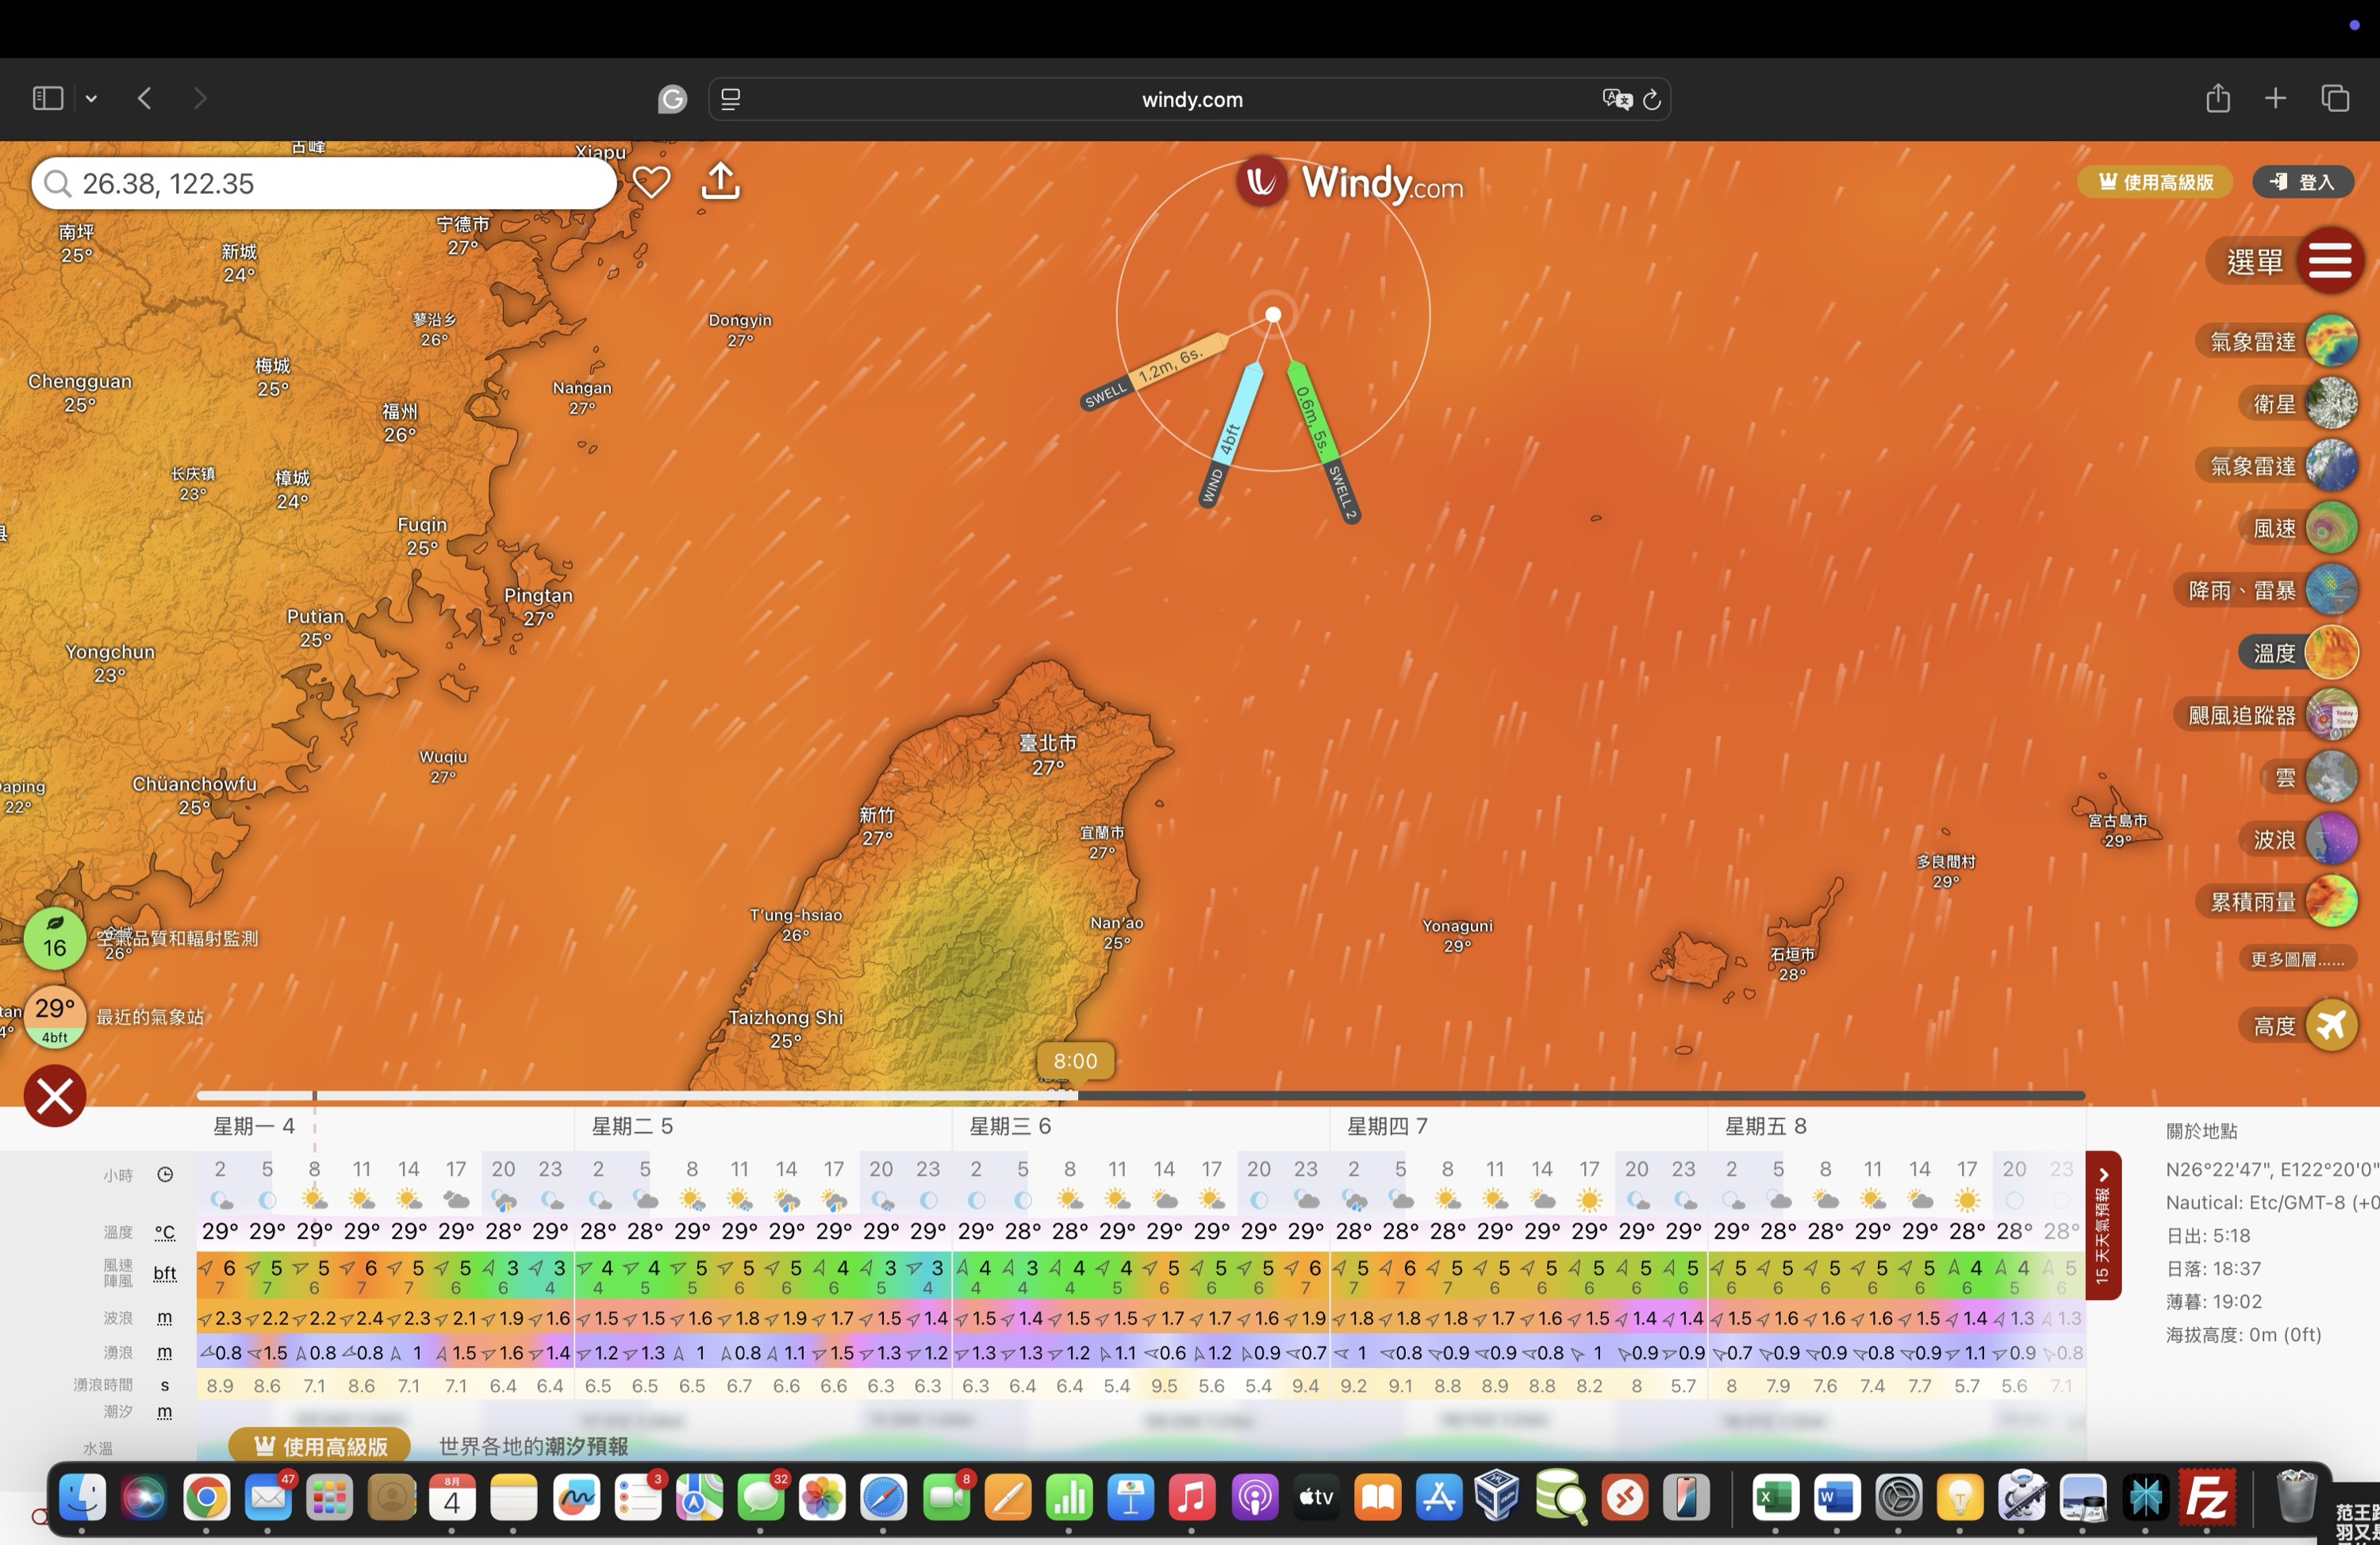Select the wind speed (風速) layer icon
Viewport: 2380px width, 1545px height.
click(2331, 528)
